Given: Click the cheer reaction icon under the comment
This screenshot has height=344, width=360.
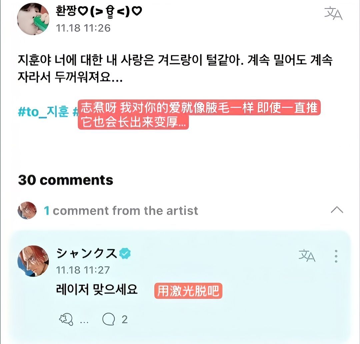Looking at the screenshot, I should pos(66,320).
